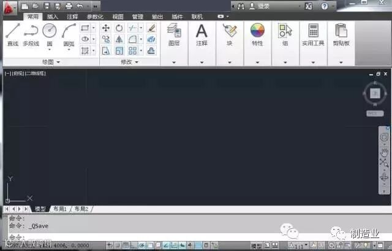Select the Array tool icon
The image size is (392, 251).
[132, 51]
